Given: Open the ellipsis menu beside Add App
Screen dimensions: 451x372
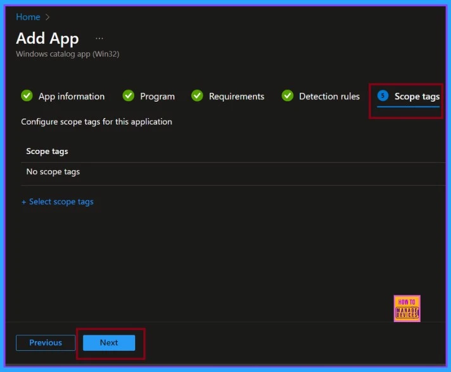Looking at the screenshot, I should pos(99,38).
